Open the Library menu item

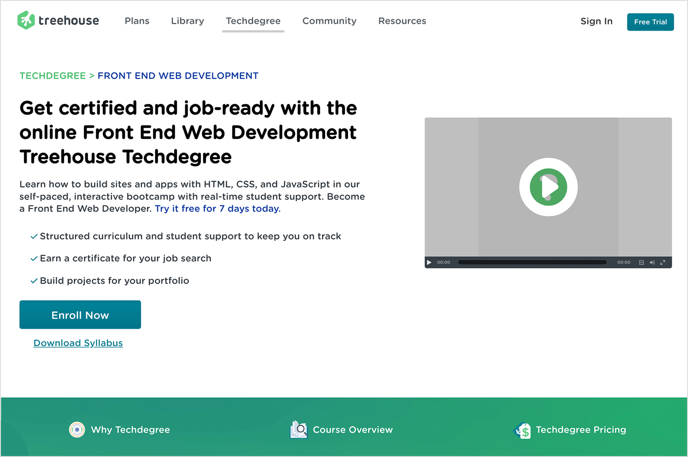187,21
